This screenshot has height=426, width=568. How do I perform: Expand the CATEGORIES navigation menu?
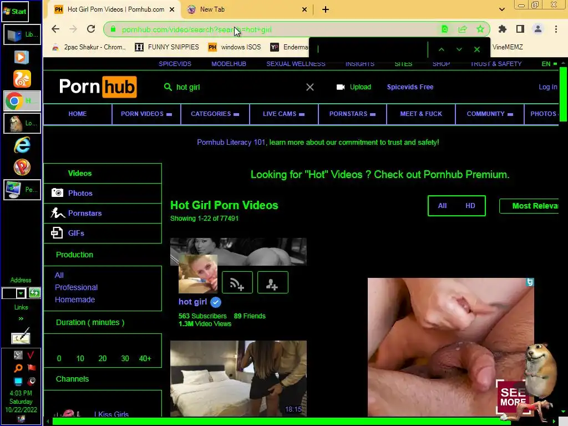(215, 114)
